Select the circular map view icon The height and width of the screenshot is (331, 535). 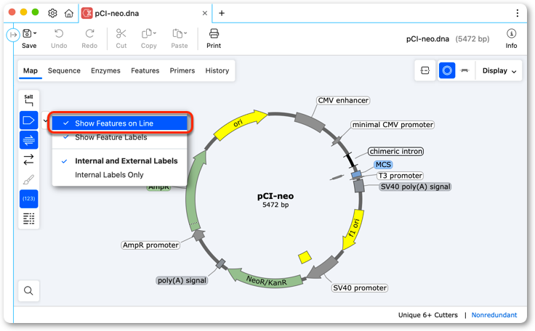pos(447,70)
